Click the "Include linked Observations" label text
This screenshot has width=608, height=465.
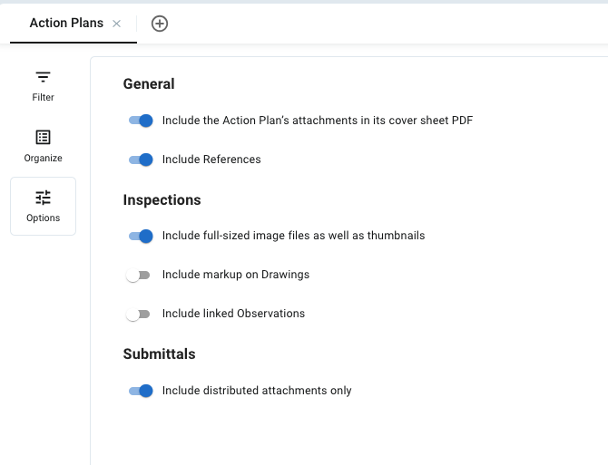tap(233, 314)
